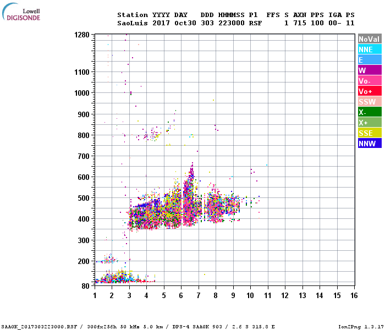Click the 300 height axis label
385x330 pixels.
pyautogui.click(x=84, y=240)
